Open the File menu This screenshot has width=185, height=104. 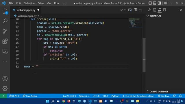pos(11,3)
